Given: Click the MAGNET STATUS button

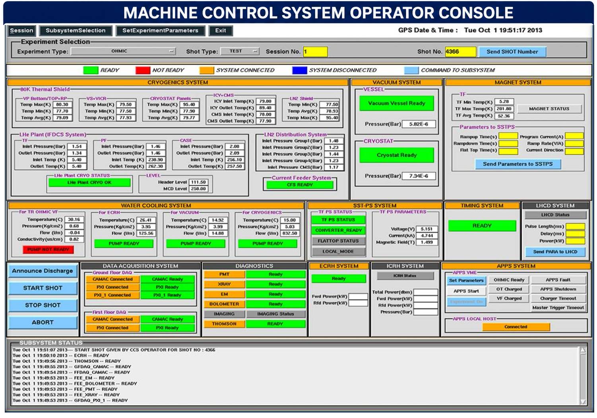Looking at the screenshot, I should point(549,109).
